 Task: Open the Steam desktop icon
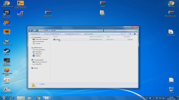7,52
